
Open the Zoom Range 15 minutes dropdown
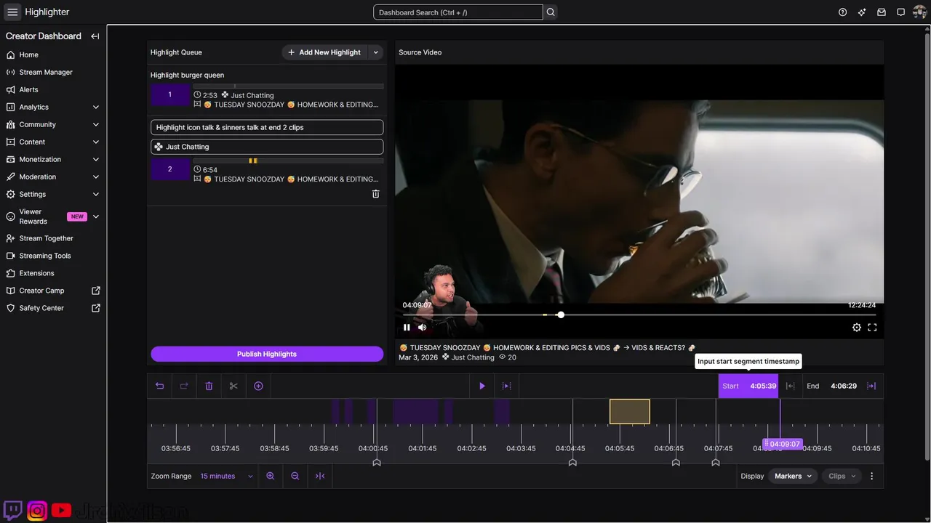[x=227, y=477]
